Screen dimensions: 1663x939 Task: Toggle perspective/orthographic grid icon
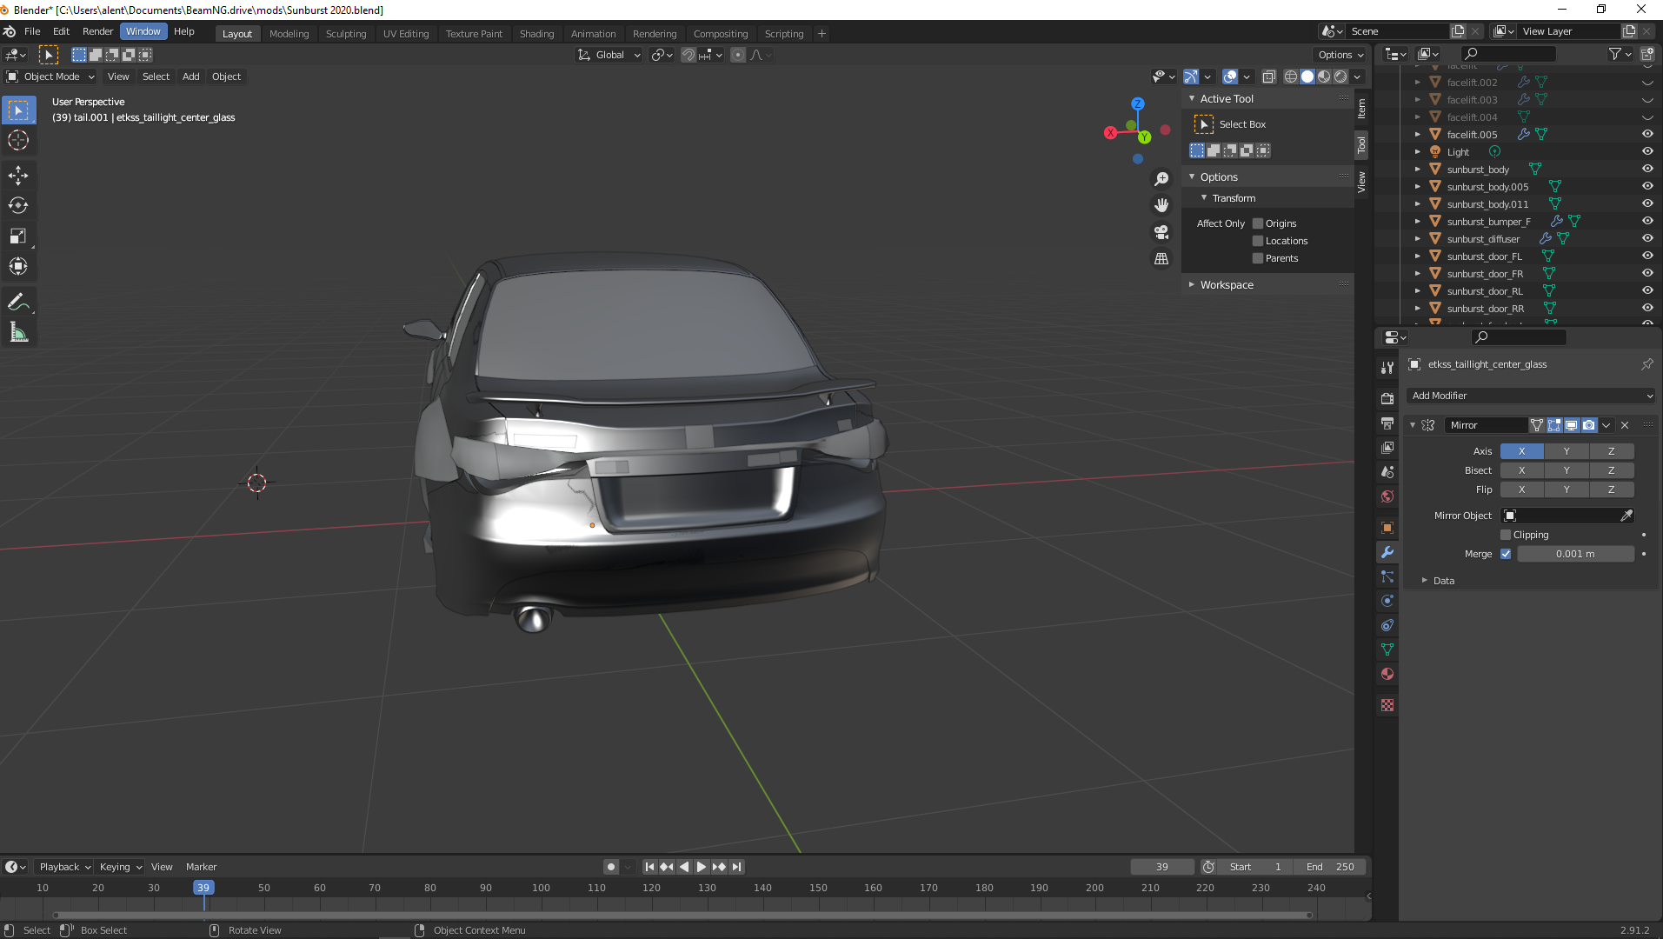pos(1161,259)
